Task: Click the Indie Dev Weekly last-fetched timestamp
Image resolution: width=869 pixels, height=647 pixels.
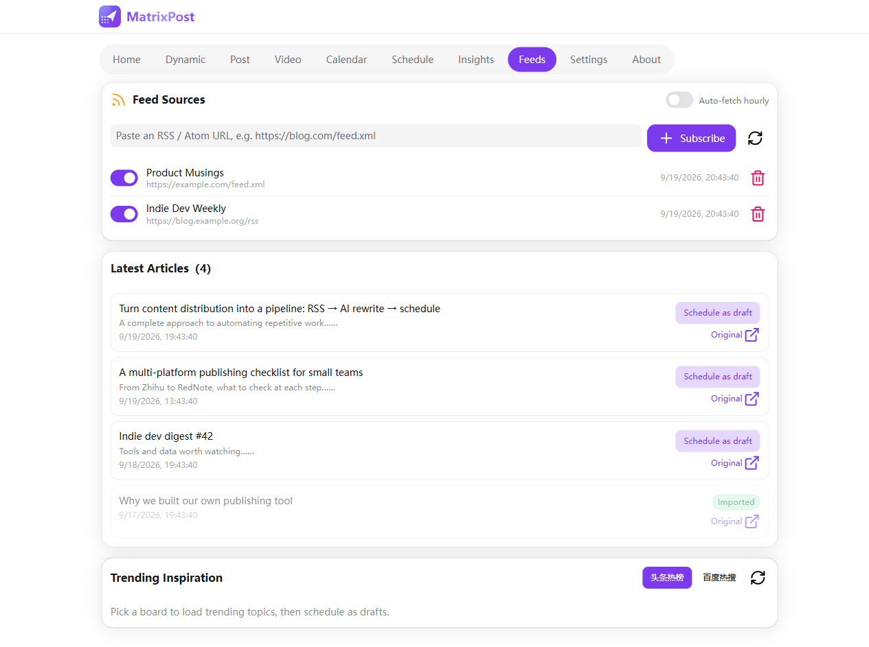Action: click(700, 214)
